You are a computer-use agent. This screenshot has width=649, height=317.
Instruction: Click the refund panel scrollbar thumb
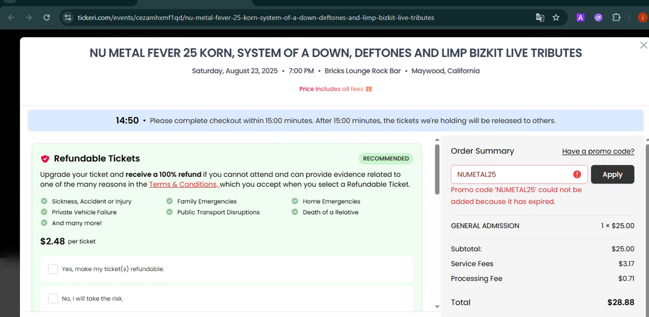pyautogui.click(x=437, y=169)
